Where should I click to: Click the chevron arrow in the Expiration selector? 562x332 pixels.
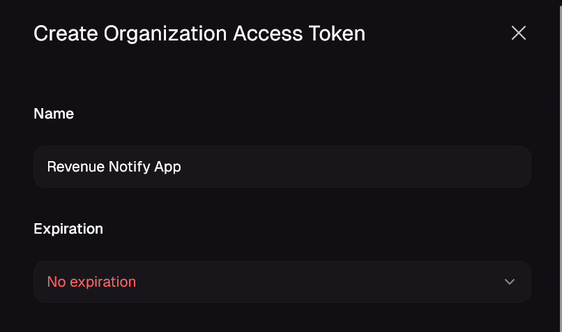[510, 282]
